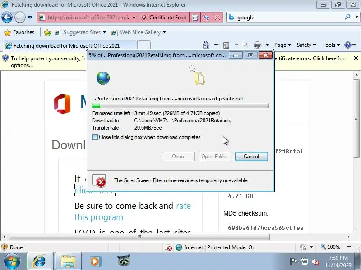Image resolution: width=361 pixels, height=270 pixels.
Task: Click the Refresh page icon
Action: point(206,18)
